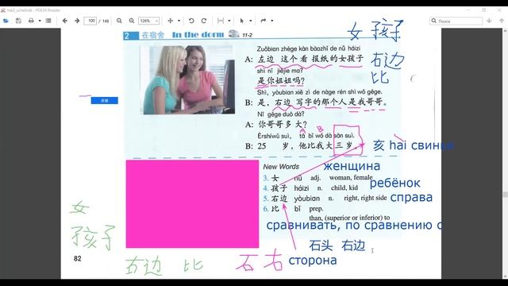Screen dimensions: 508x286
Task: Click the pinyin word "yòubian" in New Words
Action: 307,199
